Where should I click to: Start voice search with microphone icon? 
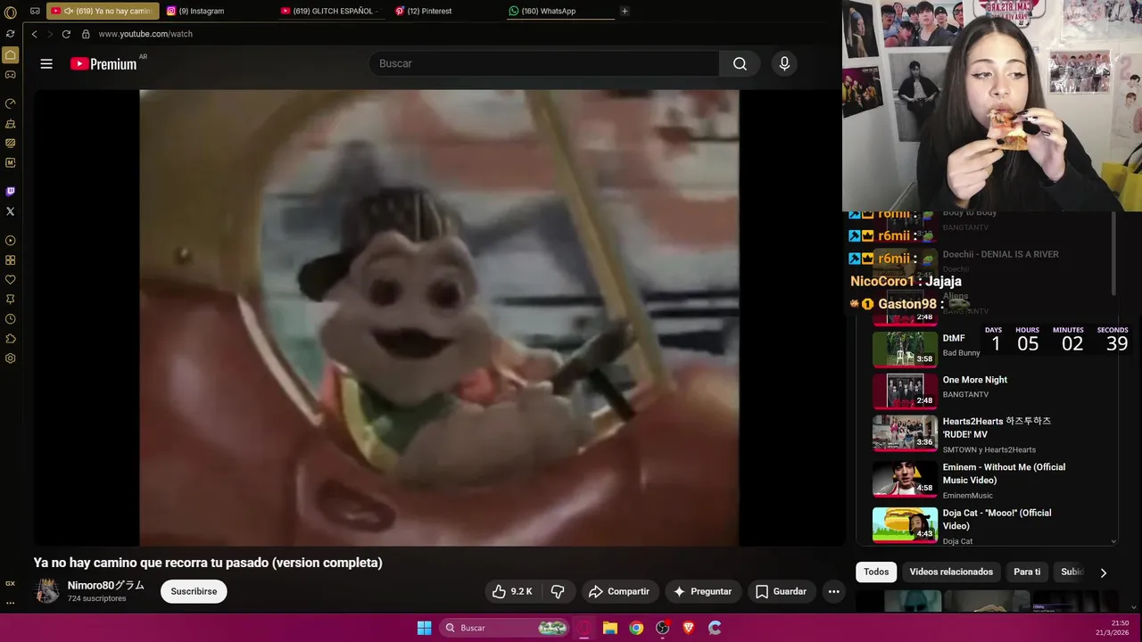[784, 63]
